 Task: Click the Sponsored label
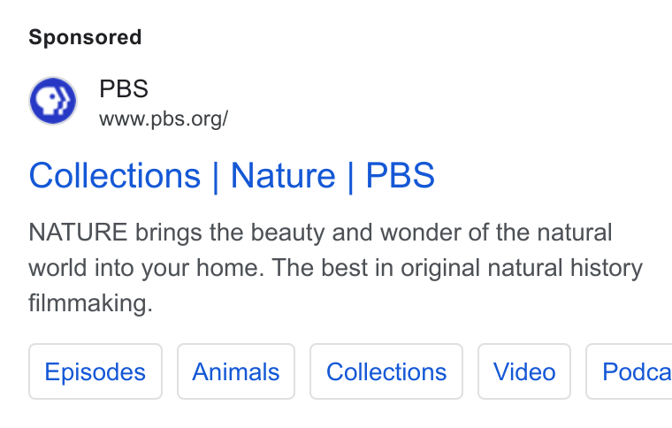pos(85,37)
